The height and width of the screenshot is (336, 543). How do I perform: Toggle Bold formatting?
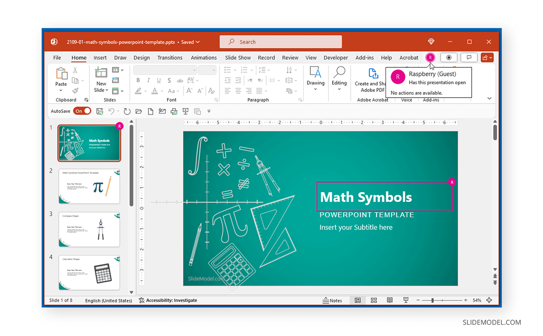pos(138,80)
